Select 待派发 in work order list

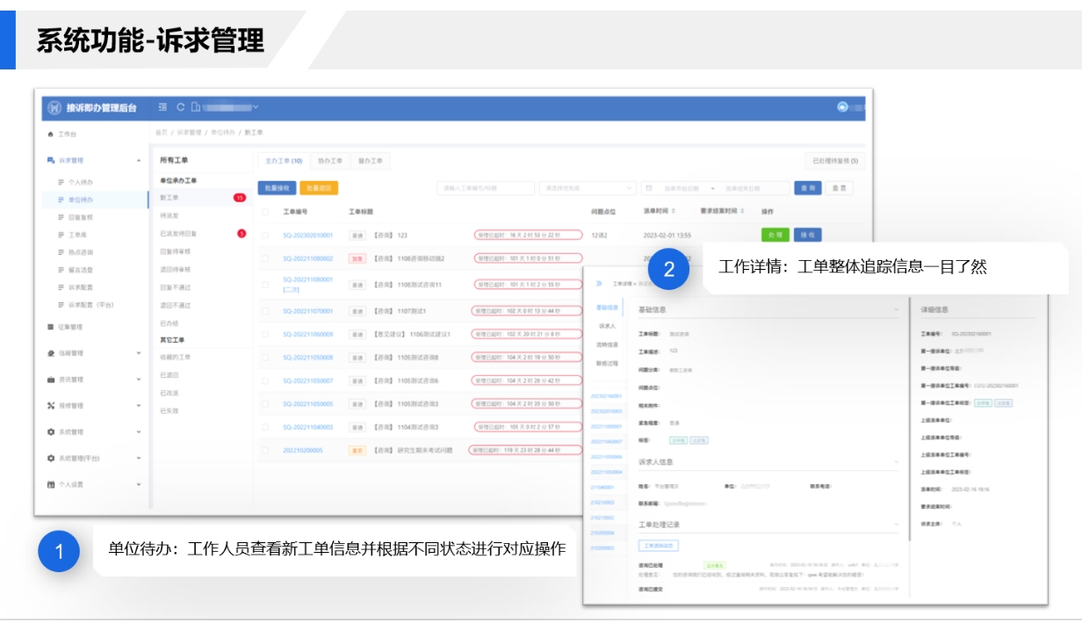tap(169, 215)
